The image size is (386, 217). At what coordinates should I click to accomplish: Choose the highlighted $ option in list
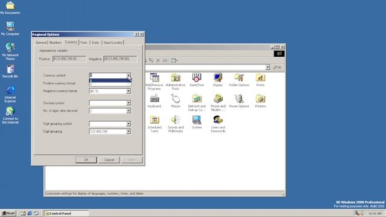(x=110, y=81)
